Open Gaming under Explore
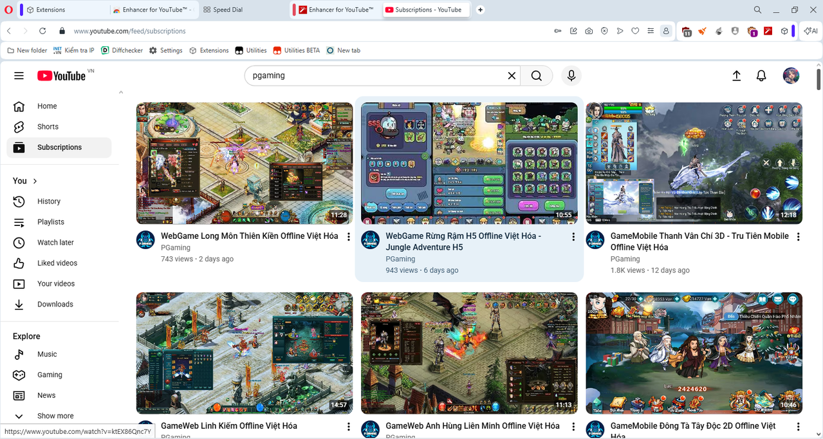The height and width of the screenshot is (439, 823). [x=59, y=375]
